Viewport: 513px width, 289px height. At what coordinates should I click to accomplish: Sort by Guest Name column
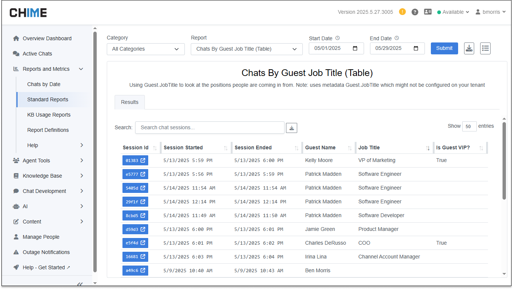(329, 147)
